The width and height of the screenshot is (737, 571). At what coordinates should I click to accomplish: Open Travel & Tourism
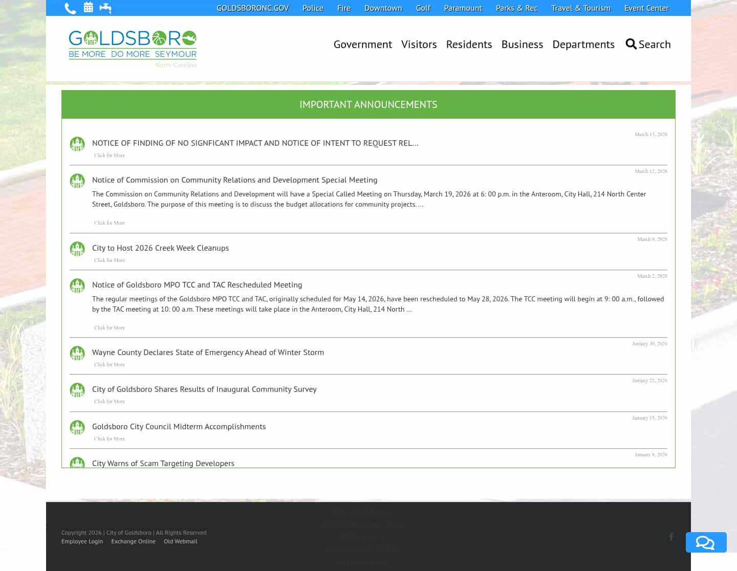(x=580, y=8)
